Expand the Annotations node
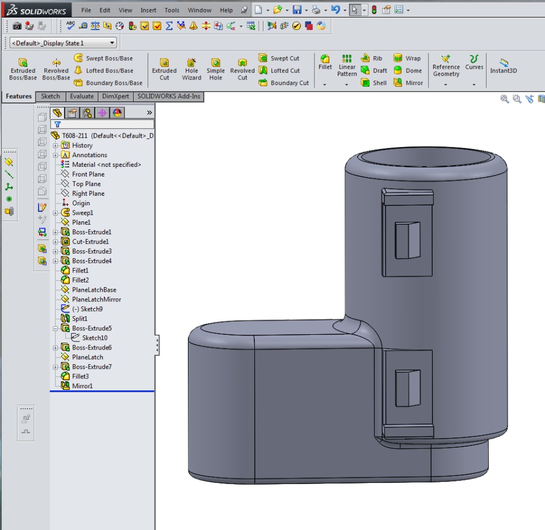The height and width of the screenshot is (530, 545). (55, 155)
